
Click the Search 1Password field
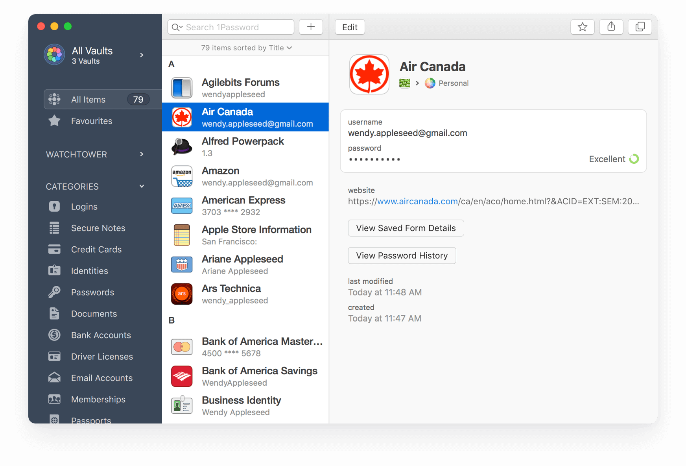point(230,27)
